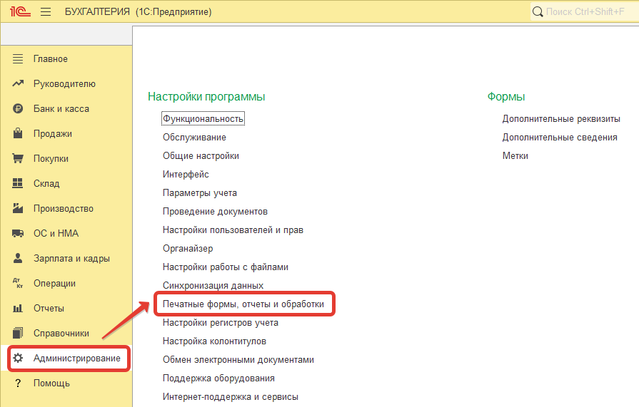Click the Покупки shopping cart icon
This screenshot has height=407, width=639.
[18, 158]
